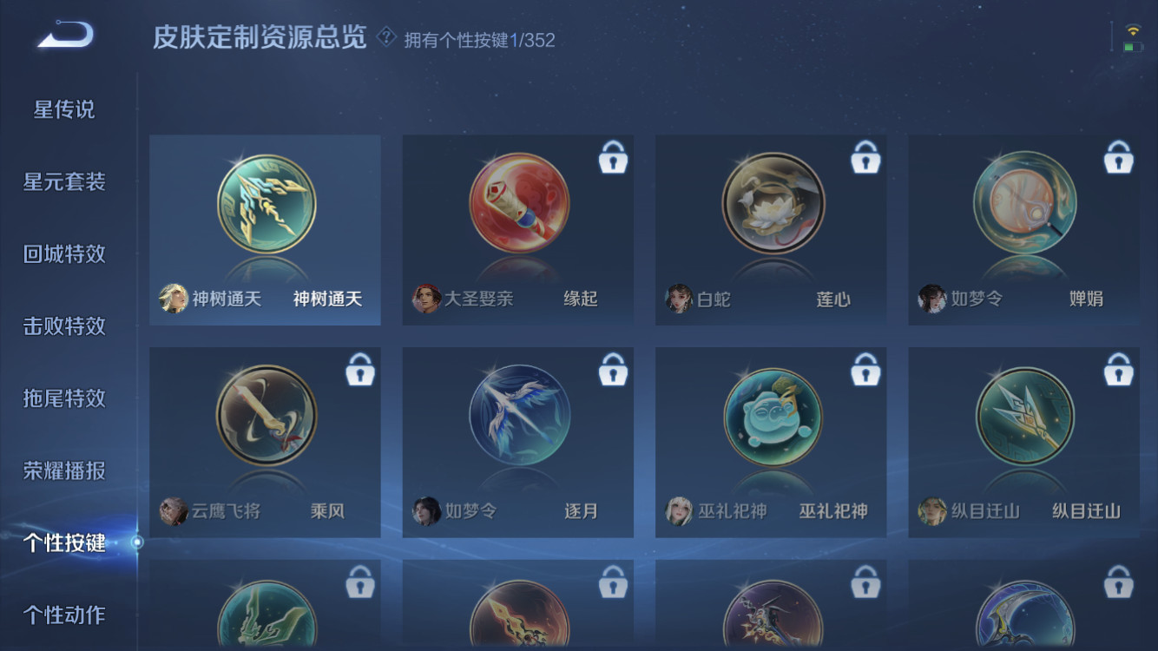Image resolution: width=1158 pixels, height=651 pixels.
Task: Select the blue phoenix 逐月 key icon
Action: 519,416
